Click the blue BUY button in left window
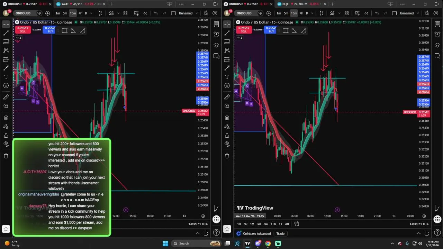443x249 pixels. [51, 29]
